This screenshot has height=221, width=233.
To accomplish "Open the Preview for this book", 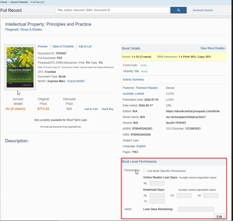I will 42,46.
